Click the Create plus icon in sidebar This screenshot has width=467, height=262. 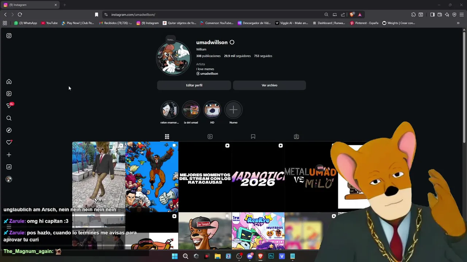click(x=9, y=155)
